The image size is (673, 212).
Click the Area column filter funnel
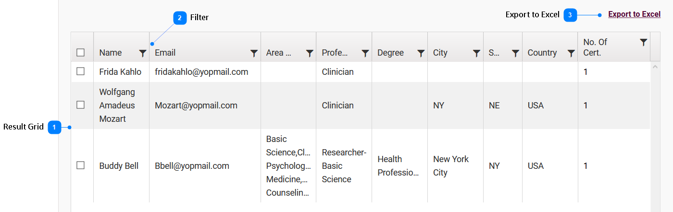[310, 53]
